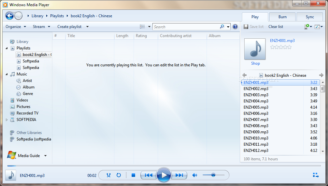The image size is (328, 186).
Task: Click the next list right arrow
Action: [321, 75]
